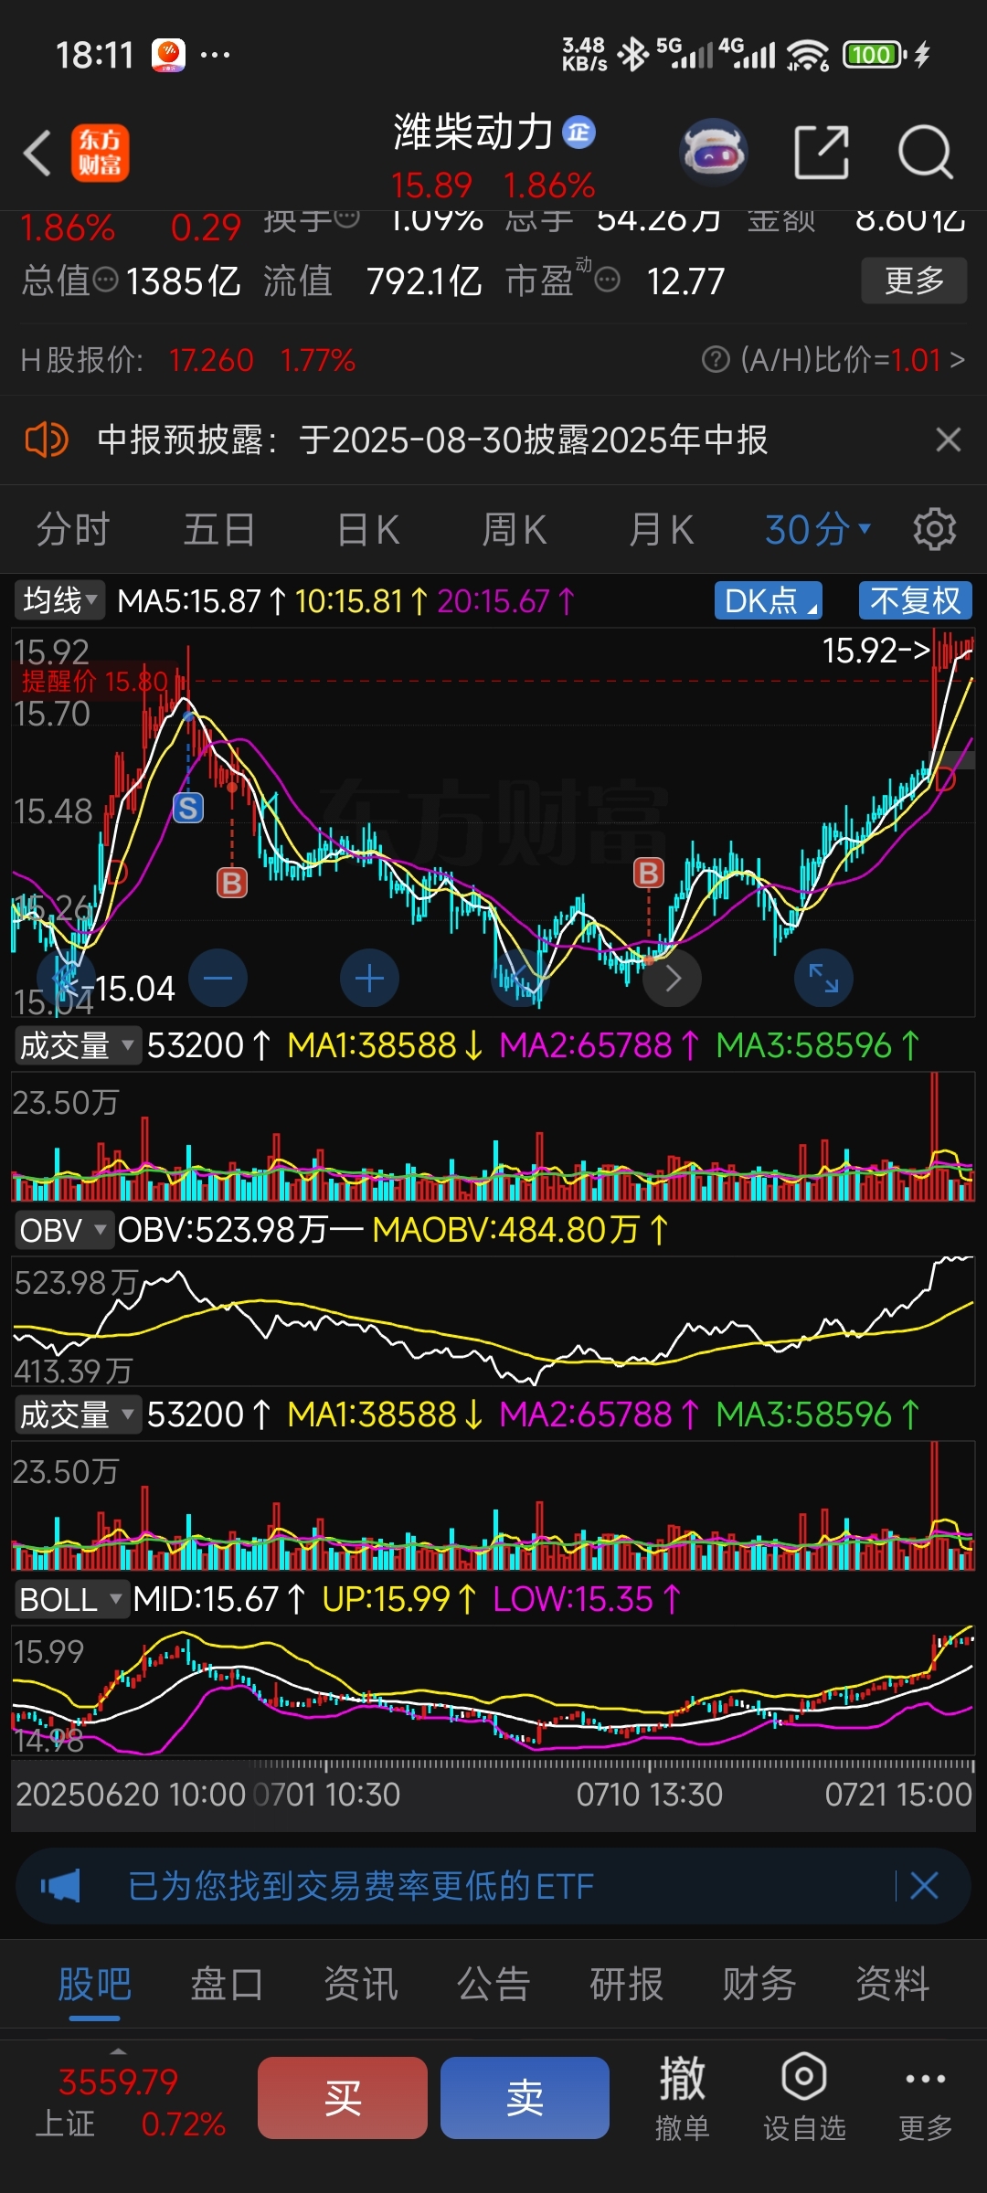This screenshot has height=2193, width=987.
Task: Tap the 0710 13:30 time axis label
Action: coord(649,1794)
